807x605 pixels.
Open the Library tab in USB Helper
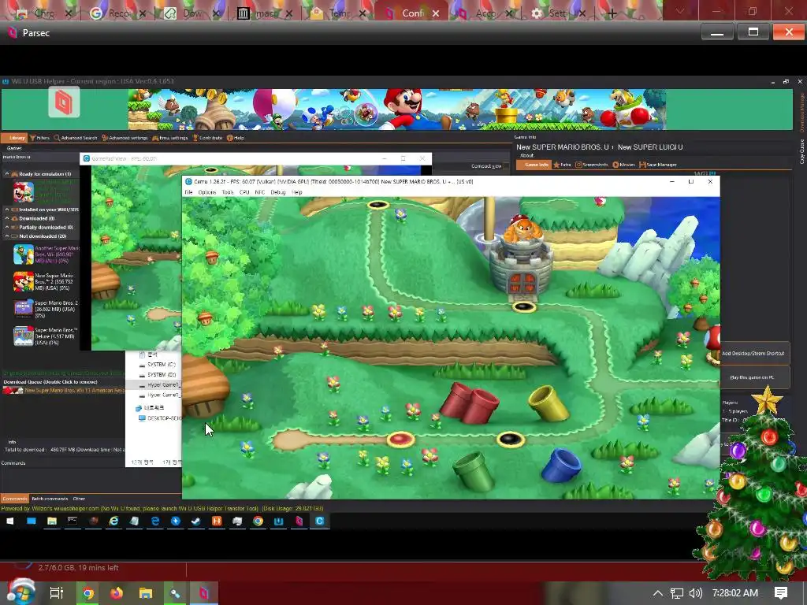click(14, 138)
